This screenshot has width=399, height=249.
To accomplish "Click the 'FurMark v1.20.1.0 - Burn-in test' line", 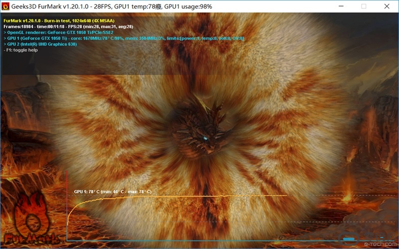I will (x=59, y=21).
